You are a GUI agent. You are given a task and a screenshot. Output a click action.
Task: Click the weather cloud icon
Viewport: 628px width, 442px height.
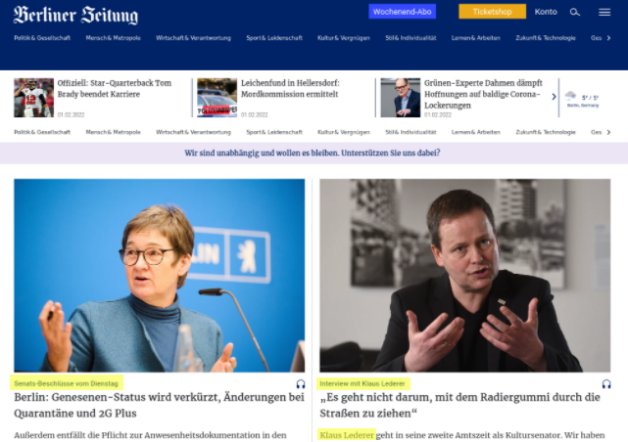[x=571, y=96]
